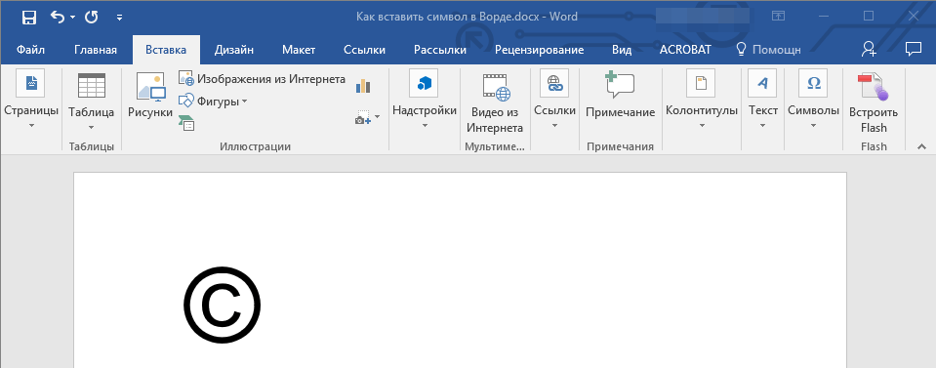This screenshot has width=936, height=368.
Task: Click the Помощн tell-me search box
Action: (x=768, y=50)
